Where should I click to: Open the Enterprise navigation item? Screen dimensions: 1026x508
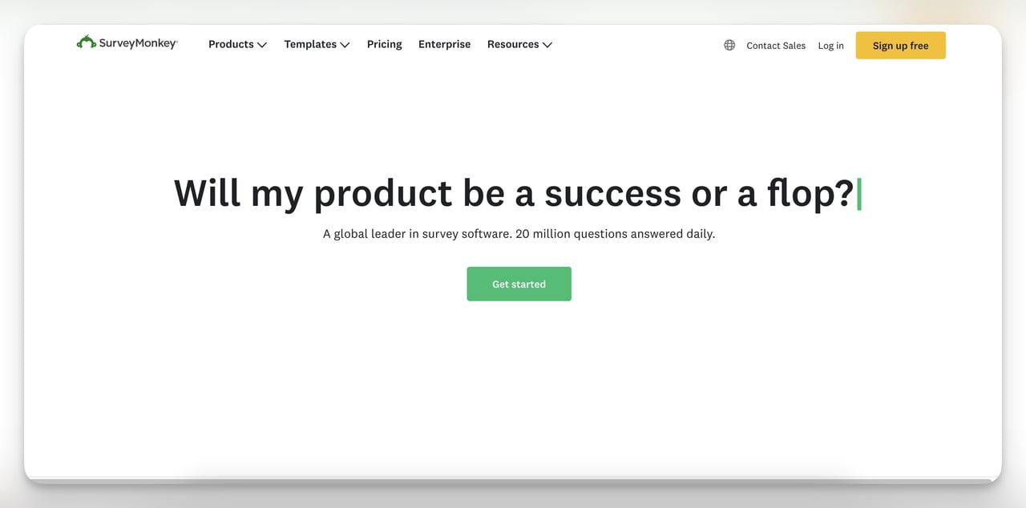(x=444, y=44)
